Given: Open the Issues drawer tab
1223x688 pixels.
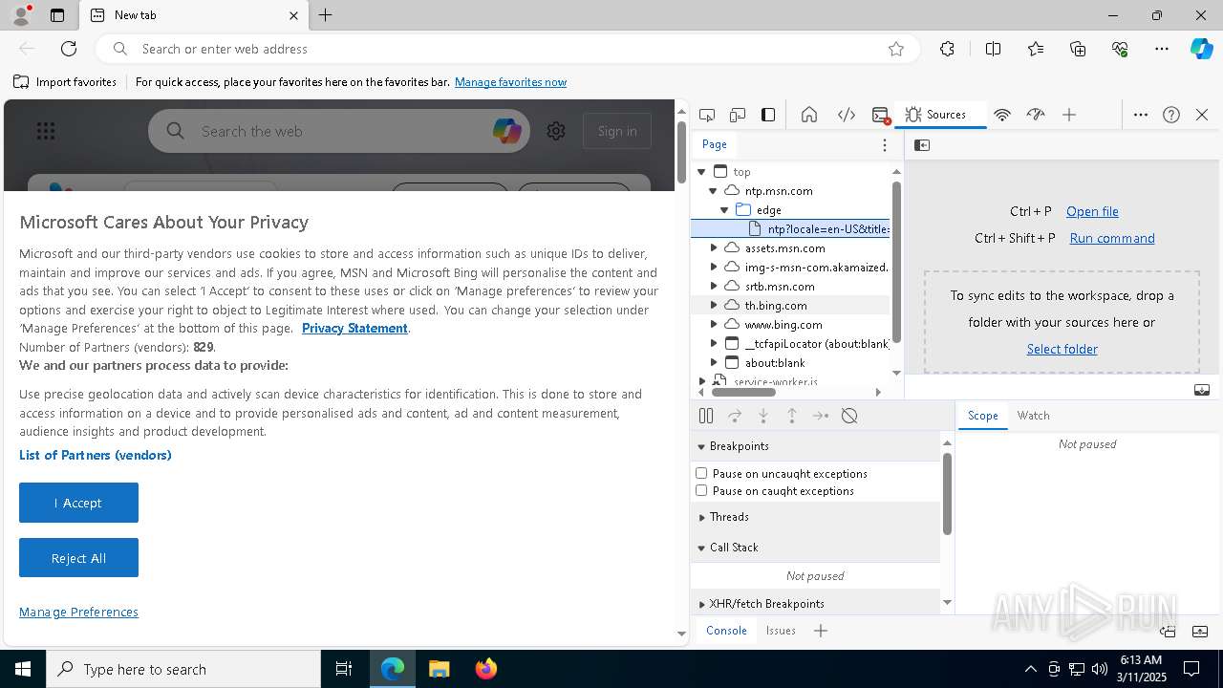Looking at the screenshot, I should (781, 631).
